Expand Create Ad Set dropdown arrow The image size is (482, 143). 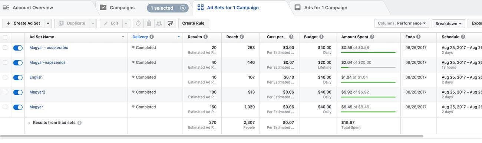tap(48, 23)
